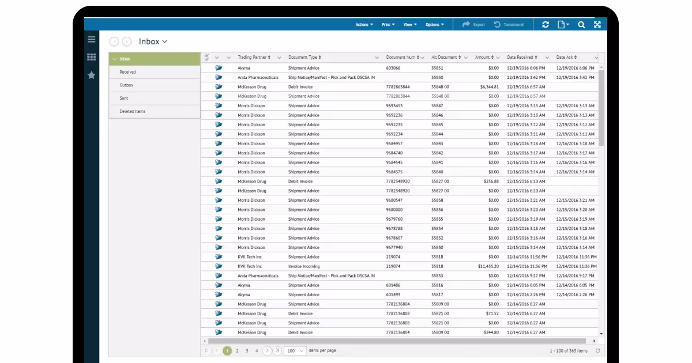Click the refresh icon at top right
The width and height of the screenshot is (692, 363).
pos(546,24)
